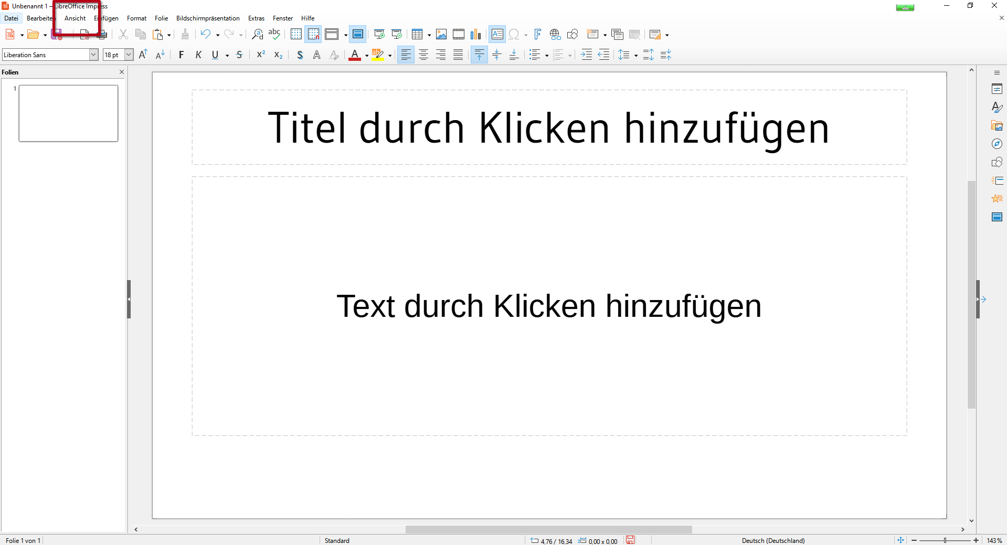1007x545 pixels.
Task: Open the Navigator in the sidebar
Action: coord(997,144)
